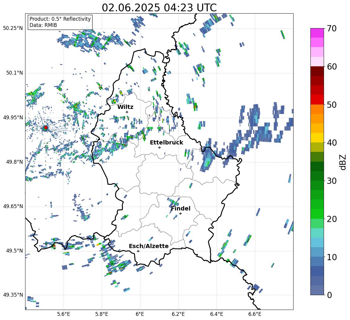Select the Ettelbruck city label

[166, 142]
